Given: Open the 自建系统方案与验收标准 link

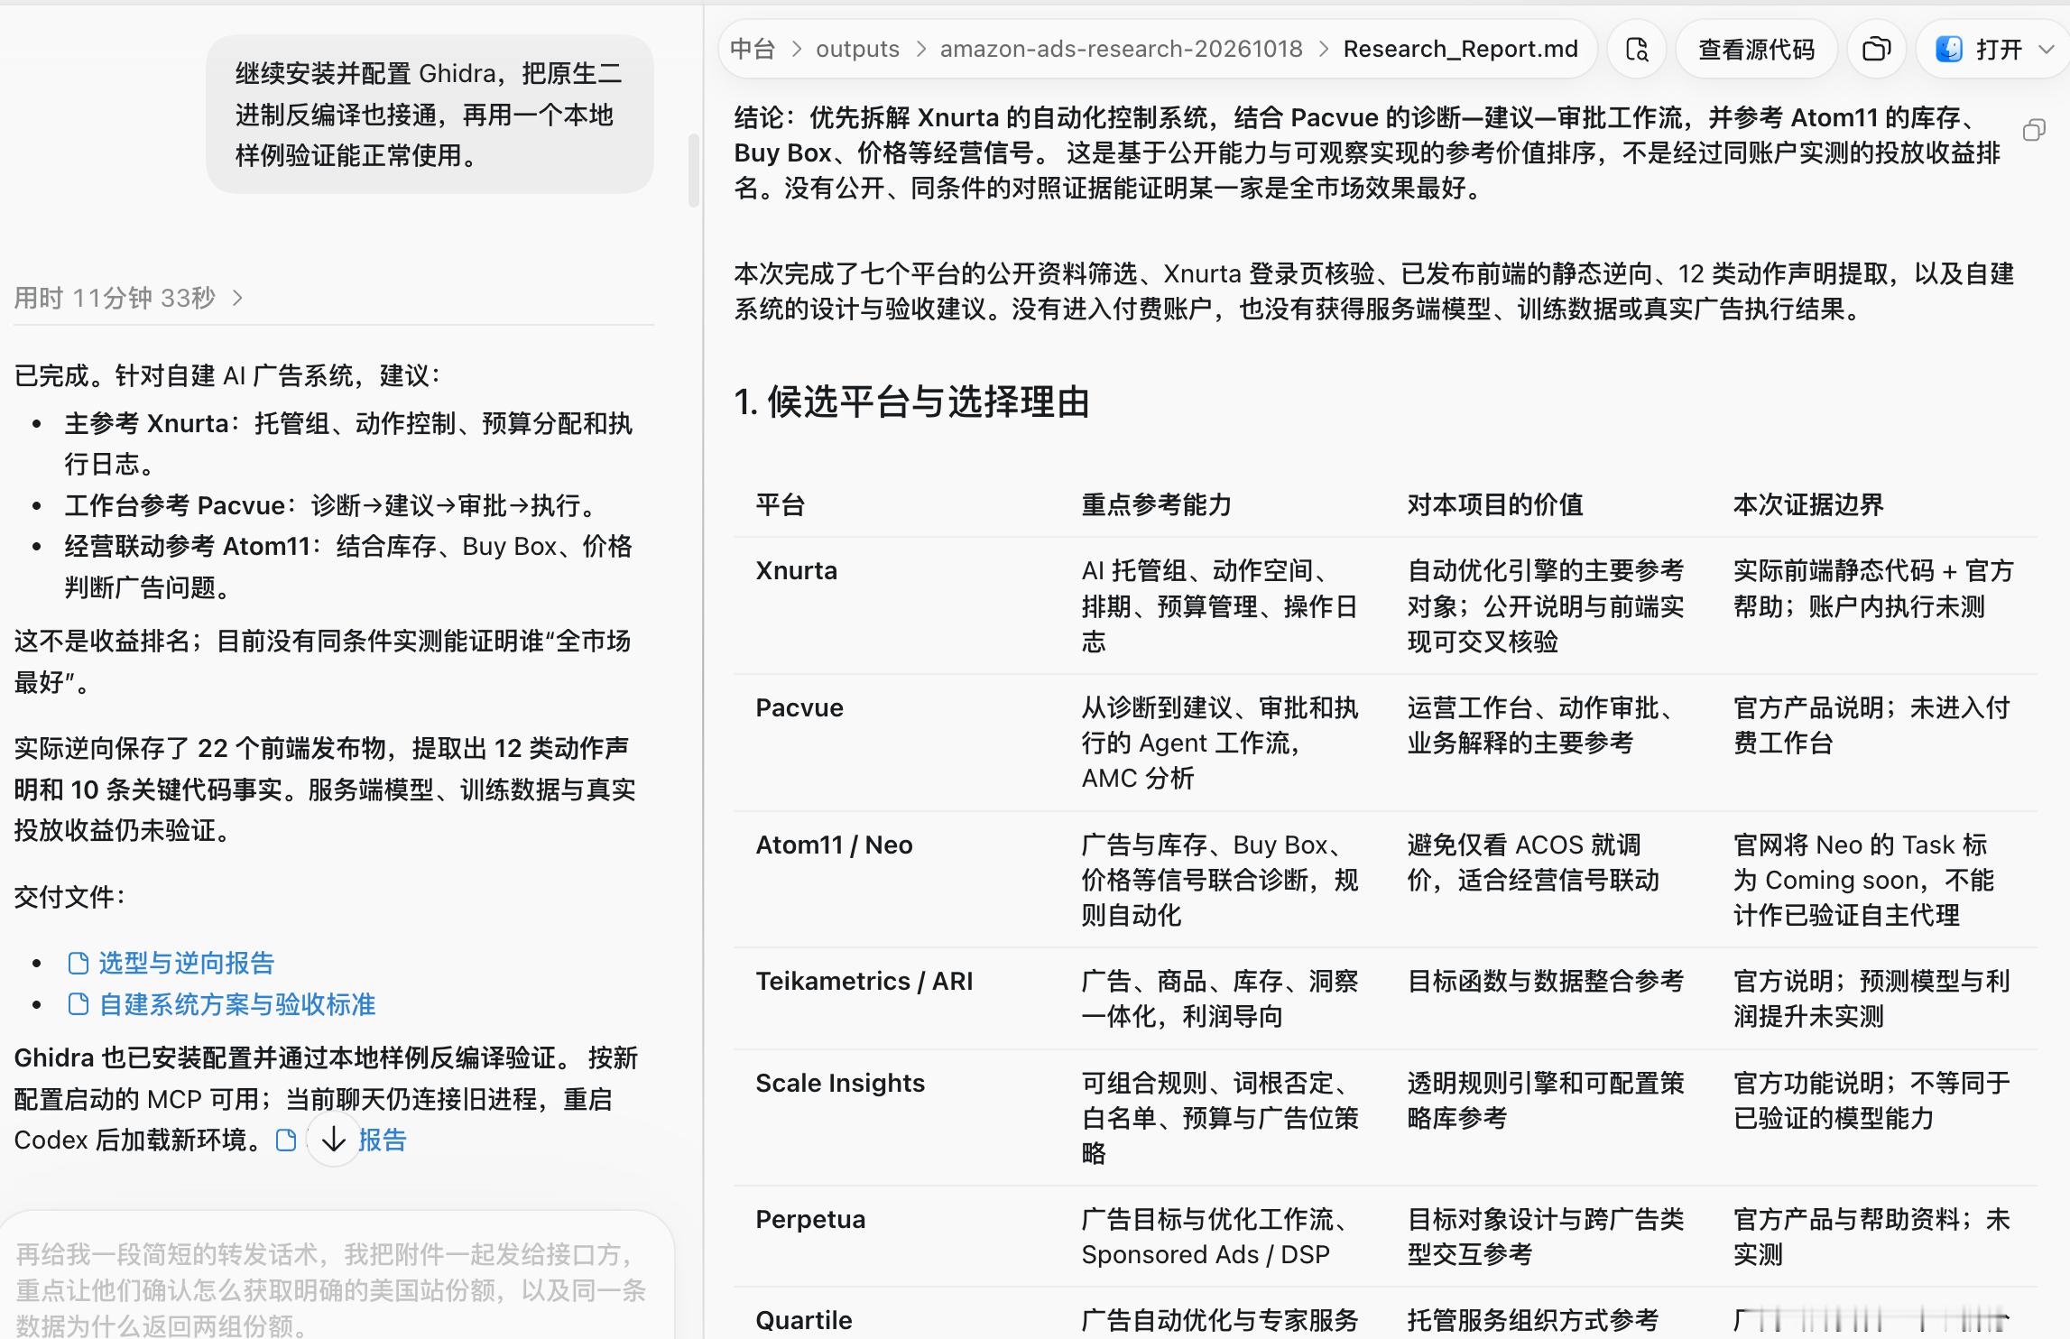Looking at the screenshot, I should pyautogui.click(x=236, y=1004).
